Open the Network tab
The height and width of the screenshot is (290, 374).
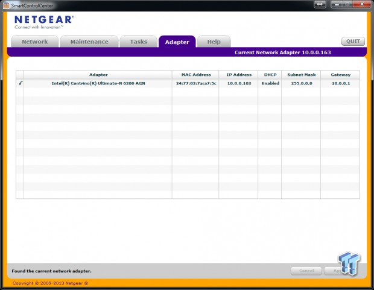(x=35, y=42)
